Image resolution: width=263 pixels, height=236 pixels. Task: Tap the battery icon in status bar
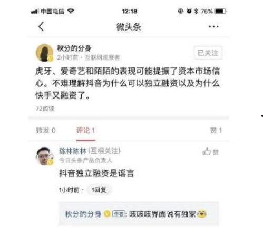pos(221,11)
